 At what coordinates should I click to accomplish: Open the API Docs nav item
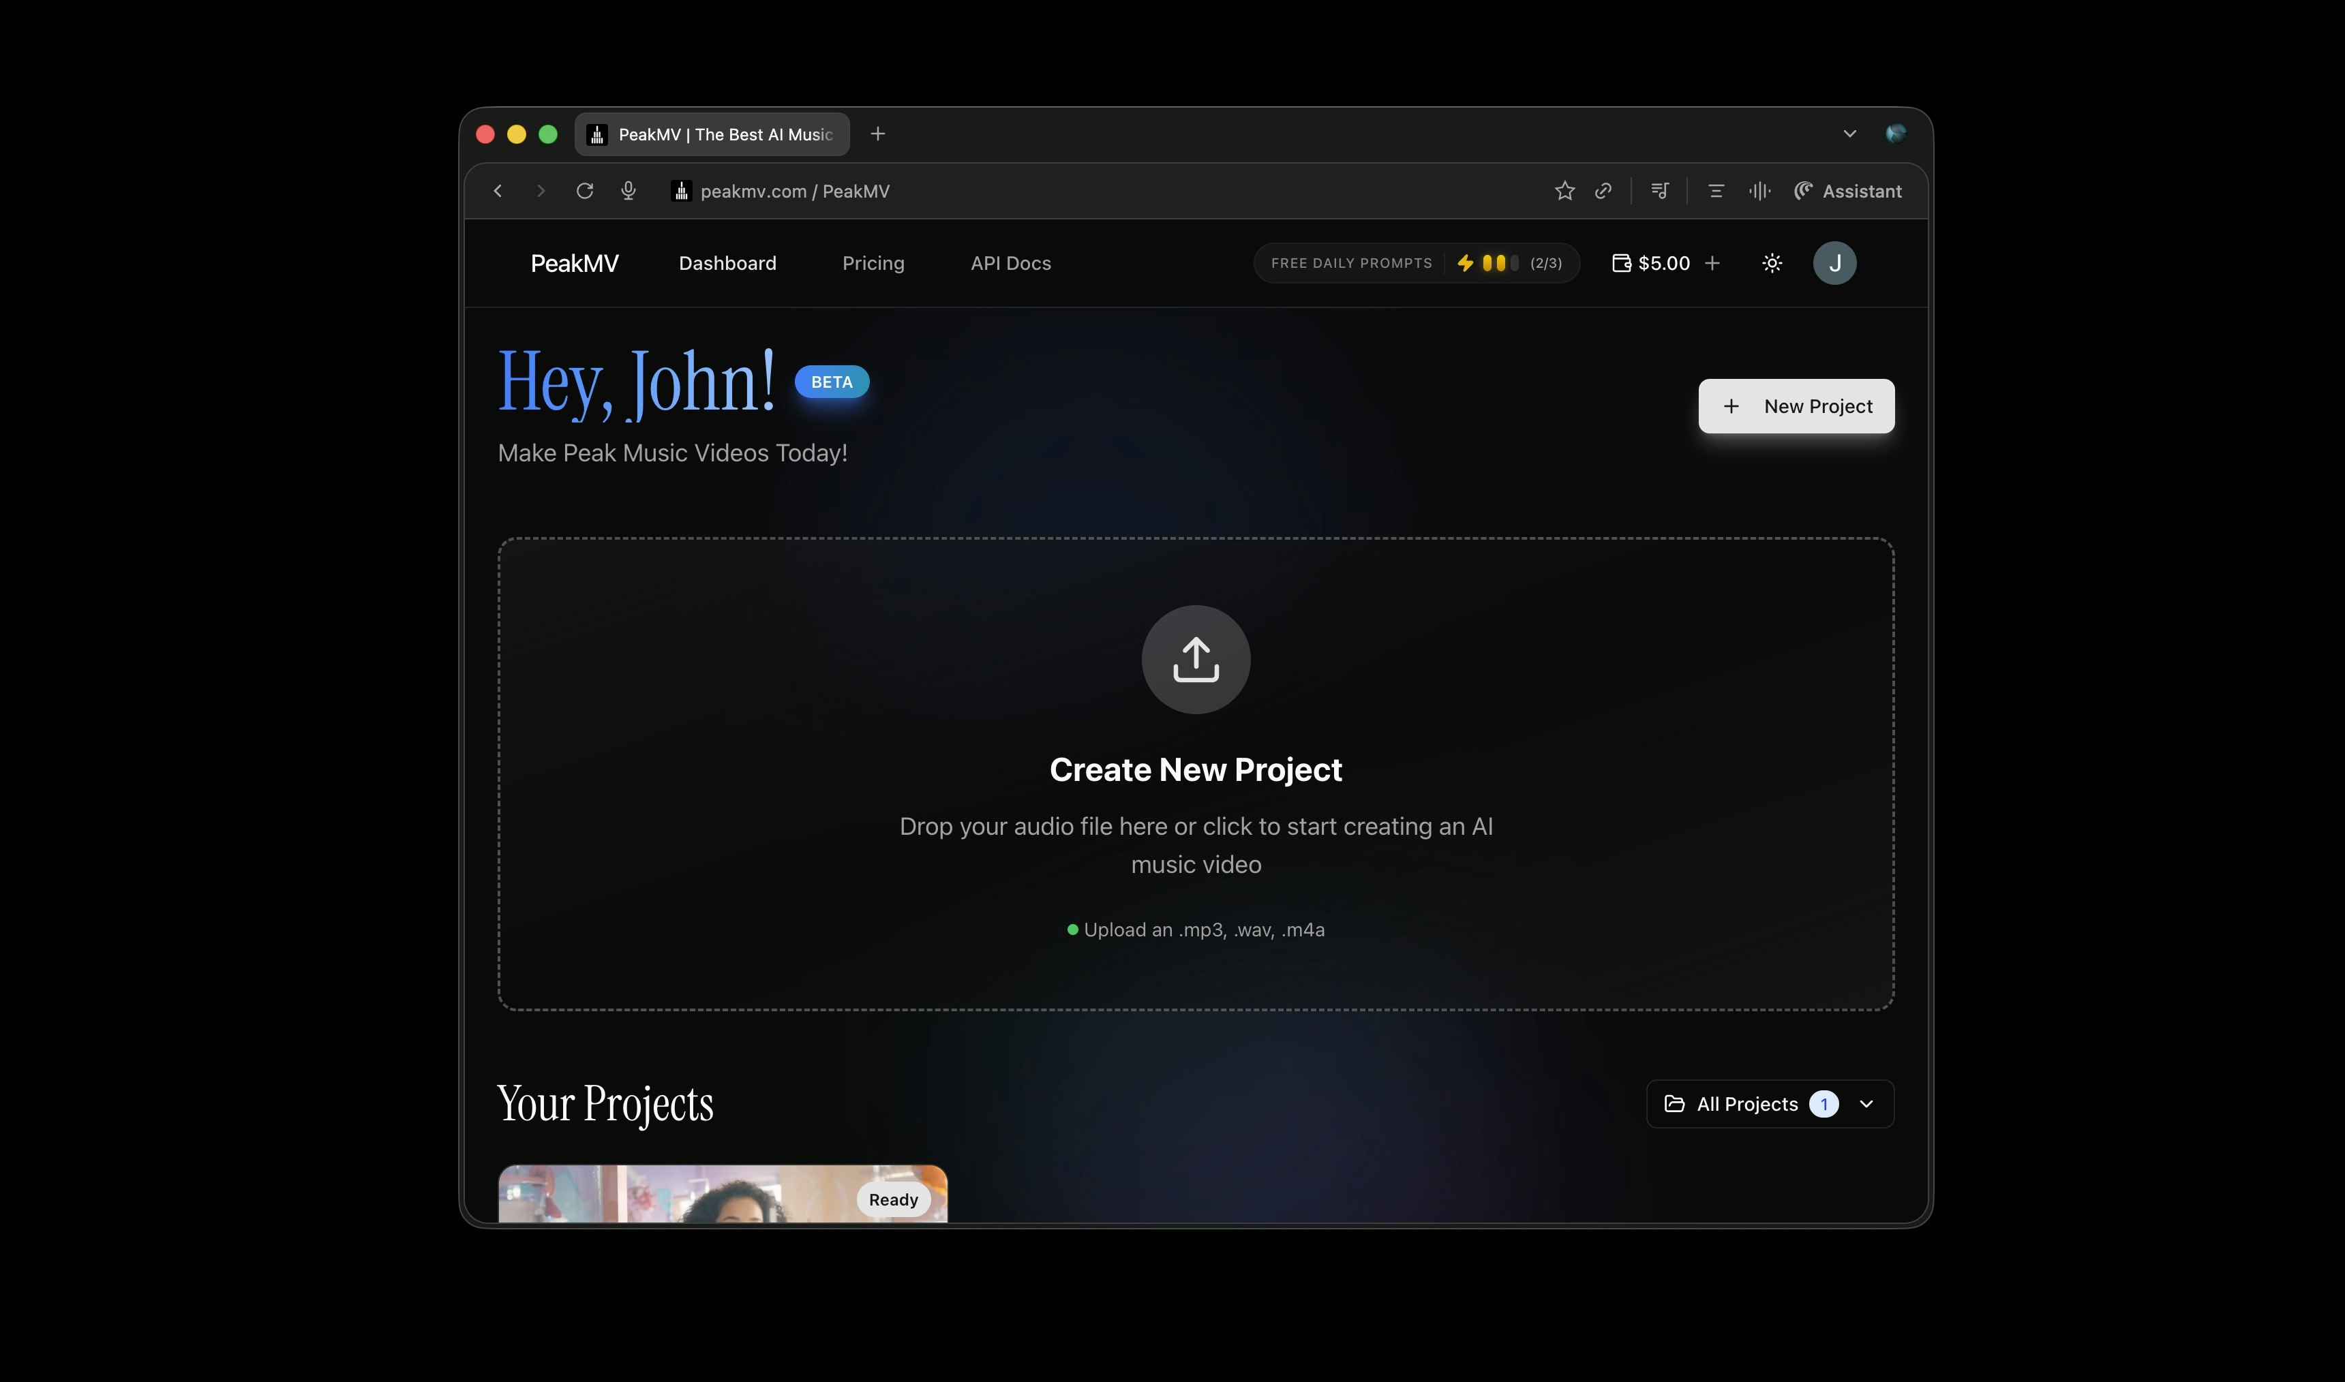coord(1010,264)
